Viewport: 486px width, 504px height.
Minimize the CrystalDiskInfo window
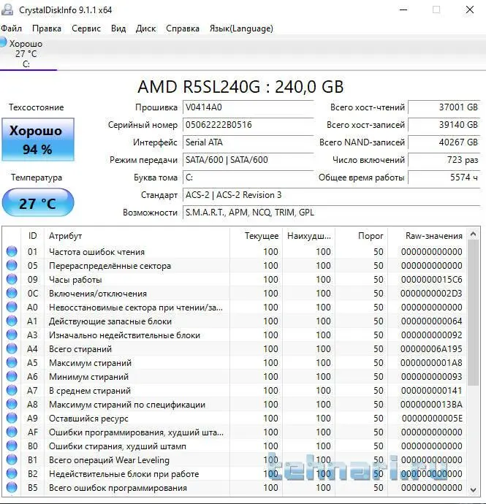(x=403, y=9)
